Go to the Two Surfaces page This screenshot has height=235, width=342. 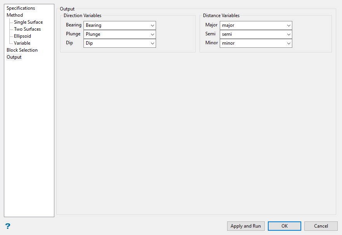[27, 29]
